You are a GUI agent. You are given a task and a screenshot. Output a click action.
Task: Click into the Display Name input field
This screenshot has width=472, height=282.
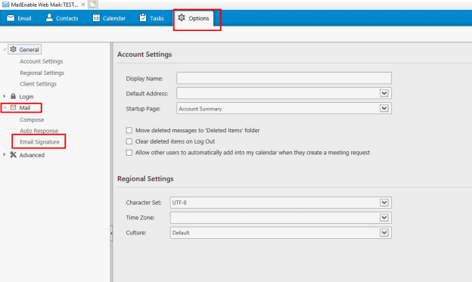click(x=284, y=78)
